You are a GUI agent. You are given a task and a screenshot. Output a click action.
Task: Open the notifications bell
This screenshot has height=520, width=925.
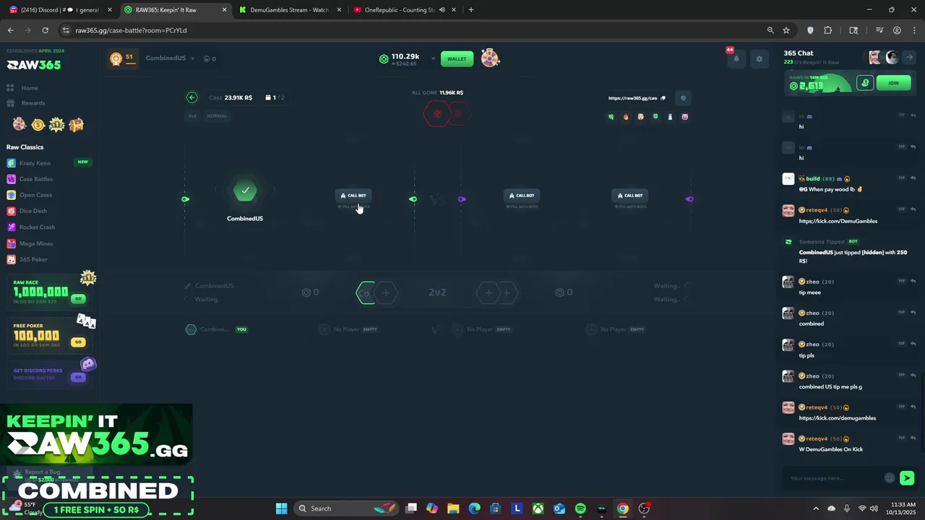(736, 59)
